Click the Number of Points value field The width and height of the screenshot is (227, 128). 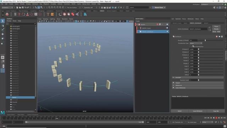tap(193, 40)
